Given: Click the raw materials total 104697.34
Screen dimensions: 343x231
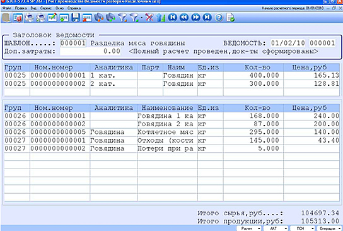Looking at the screenshot, I should 320,213.
